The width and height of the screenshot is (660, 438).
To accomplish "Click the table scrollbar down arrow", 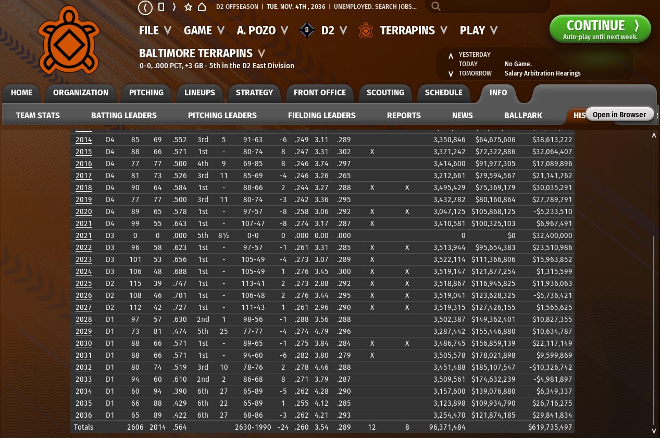I will click(654, 431).
